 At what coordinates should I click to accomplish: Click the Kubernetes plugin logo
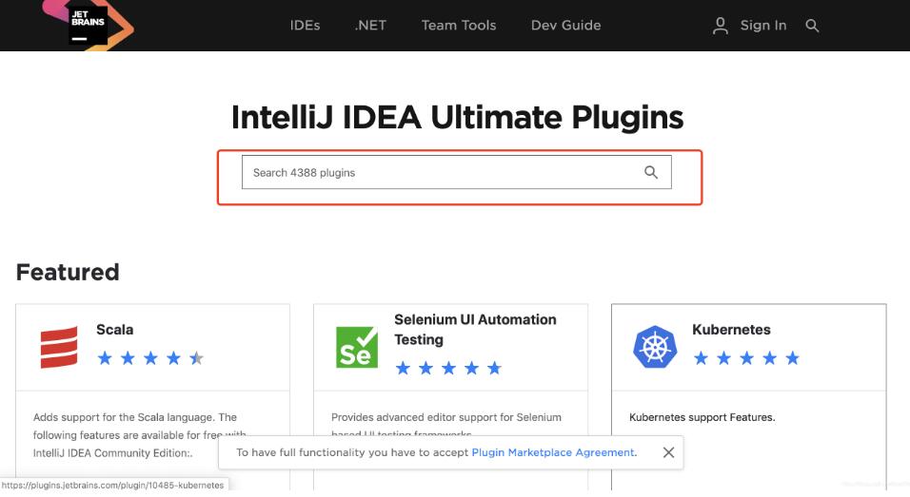click(x=655, y=347)
